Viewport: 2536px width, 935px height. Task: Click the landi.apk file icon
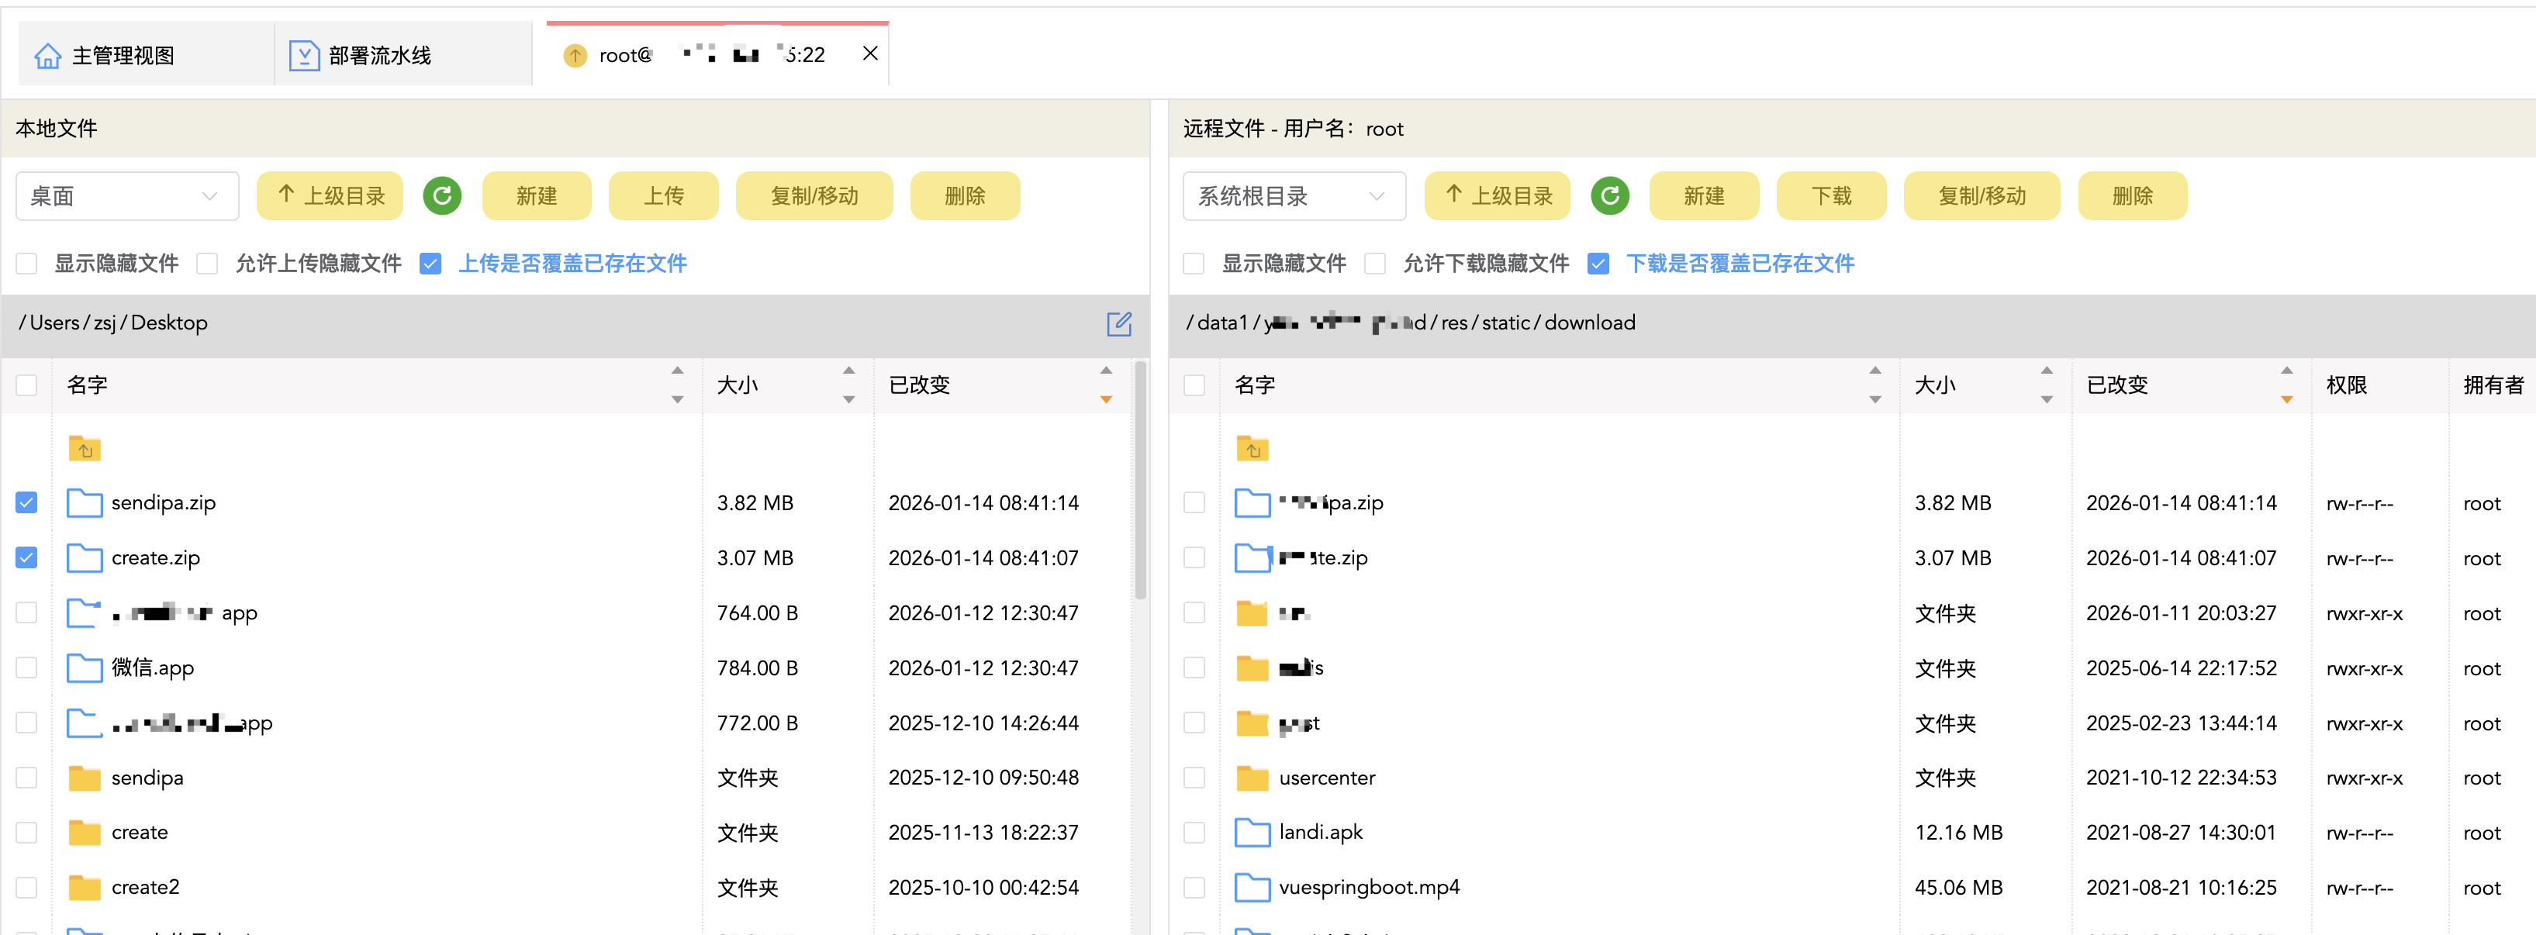1252,833
